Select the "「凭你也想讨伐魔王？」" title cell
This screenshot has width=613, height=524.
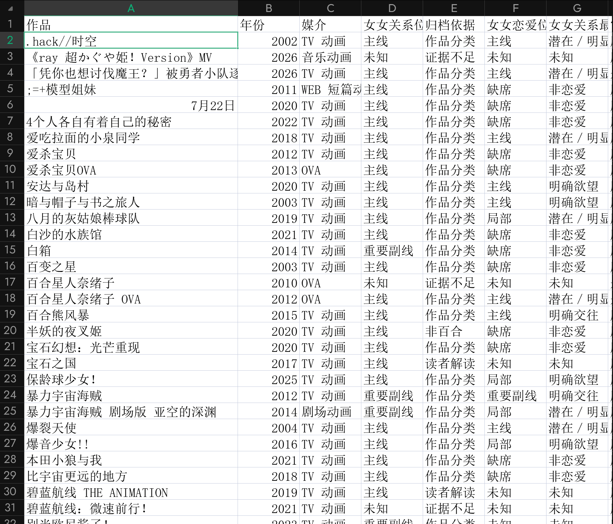[131, 73]
